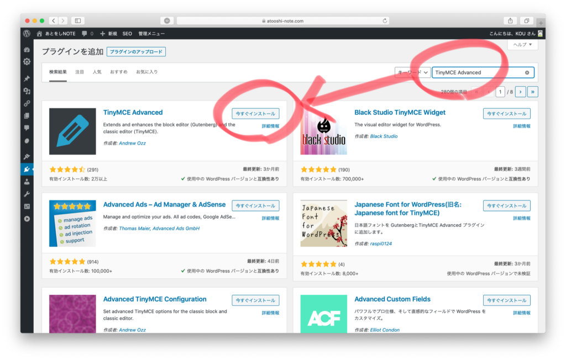Open the Links sidebar icon
Image resolution: width=566 pixels, height=360 pixels.
[x=27, y=103]
